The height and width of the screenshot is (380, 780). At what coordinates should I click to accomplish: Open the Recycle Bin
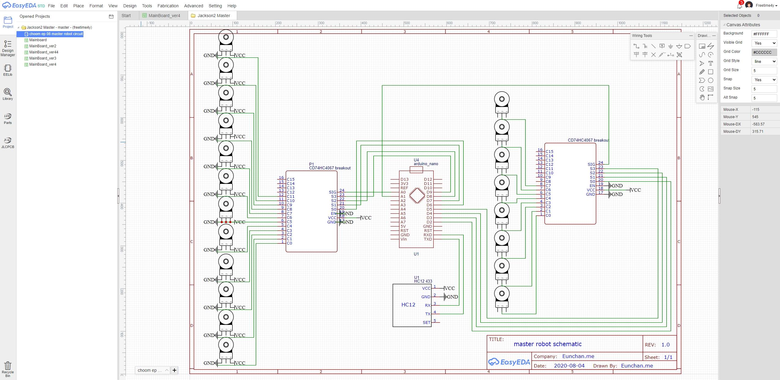8,369
